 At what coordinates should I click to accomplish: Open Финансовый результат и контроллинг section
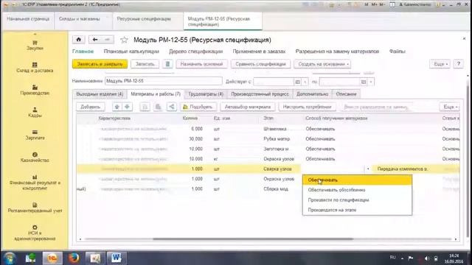point(35,183)
